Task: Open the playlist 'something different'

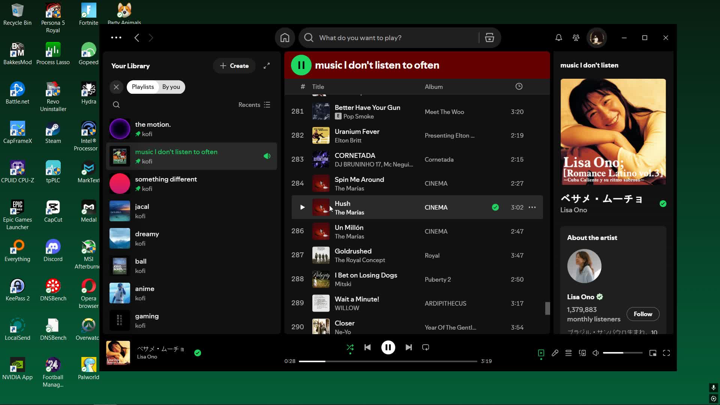Action: pos(192,184)
